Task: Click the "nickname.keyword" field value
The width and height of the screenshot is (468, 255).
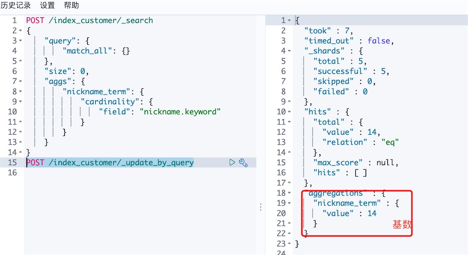Action: 180,111
